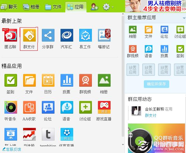Click 讨论组 icon in 群主推荐应用 panel
This screenshot has width=186, height=153.
[x=180, y=30]
